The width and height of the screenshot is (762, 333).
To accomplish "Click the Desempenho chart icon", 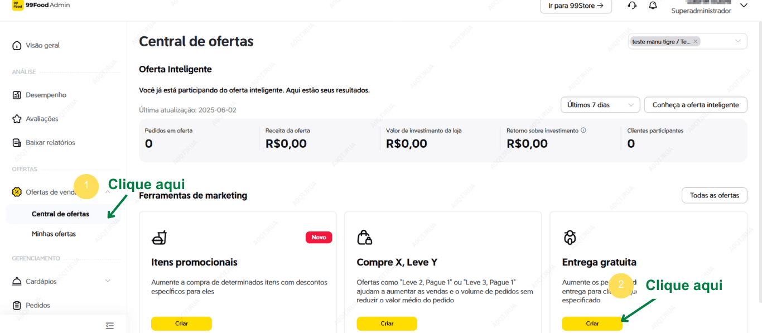I will pyautogui.click(x=17, y=95).
